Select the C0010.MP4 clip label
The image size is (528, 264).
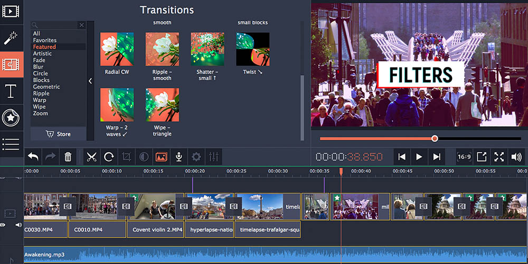[x=88, y=230]
